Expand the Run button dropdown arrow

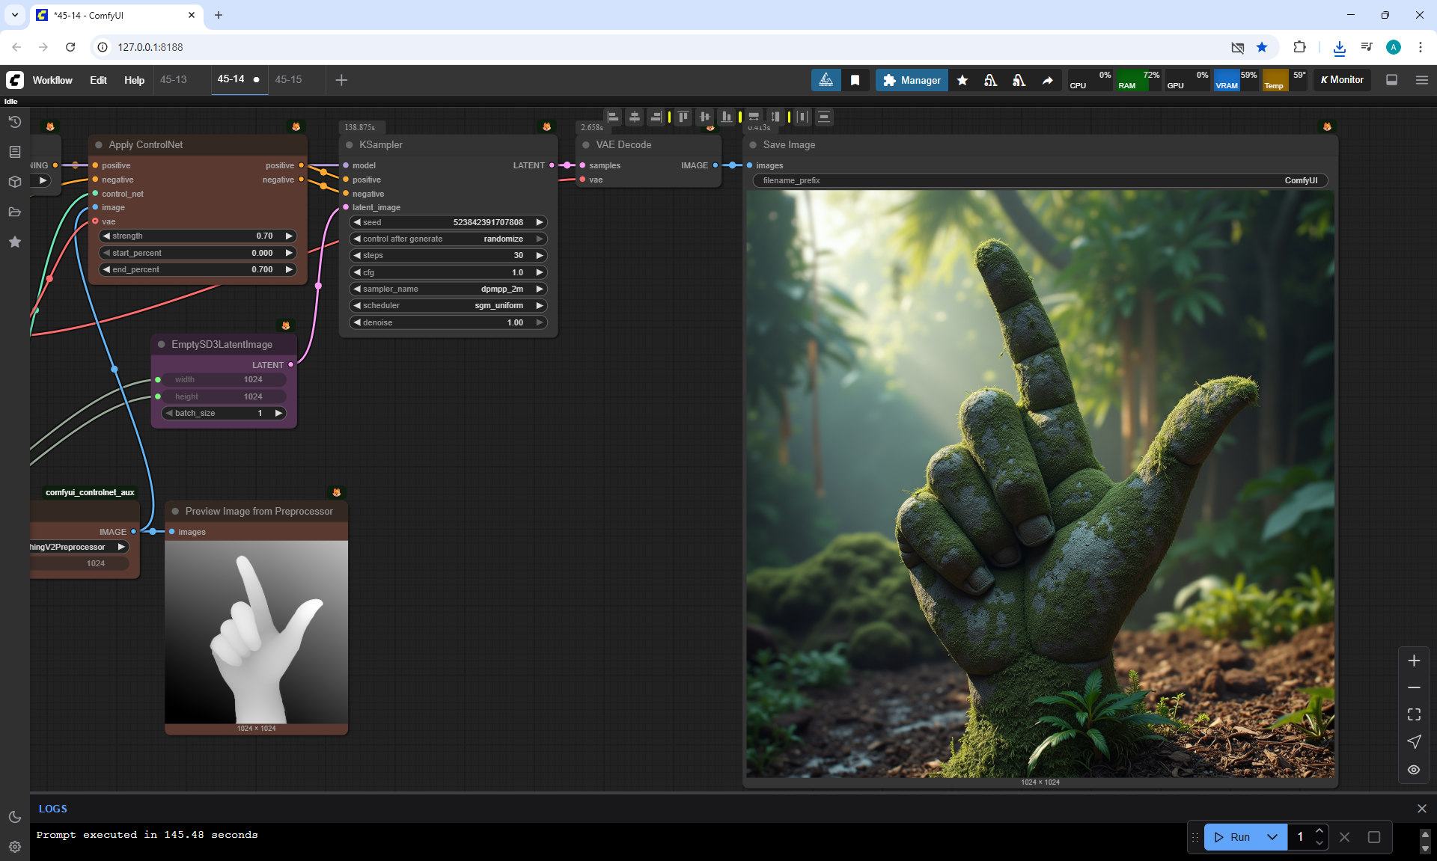[1272, 837]
